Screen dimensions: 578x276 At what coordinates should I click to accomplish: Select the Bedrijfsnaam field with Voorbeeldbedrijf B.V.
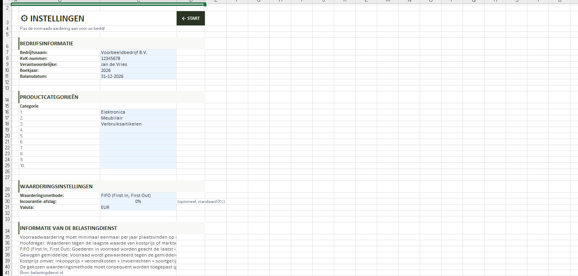click(x=138, y=52)
